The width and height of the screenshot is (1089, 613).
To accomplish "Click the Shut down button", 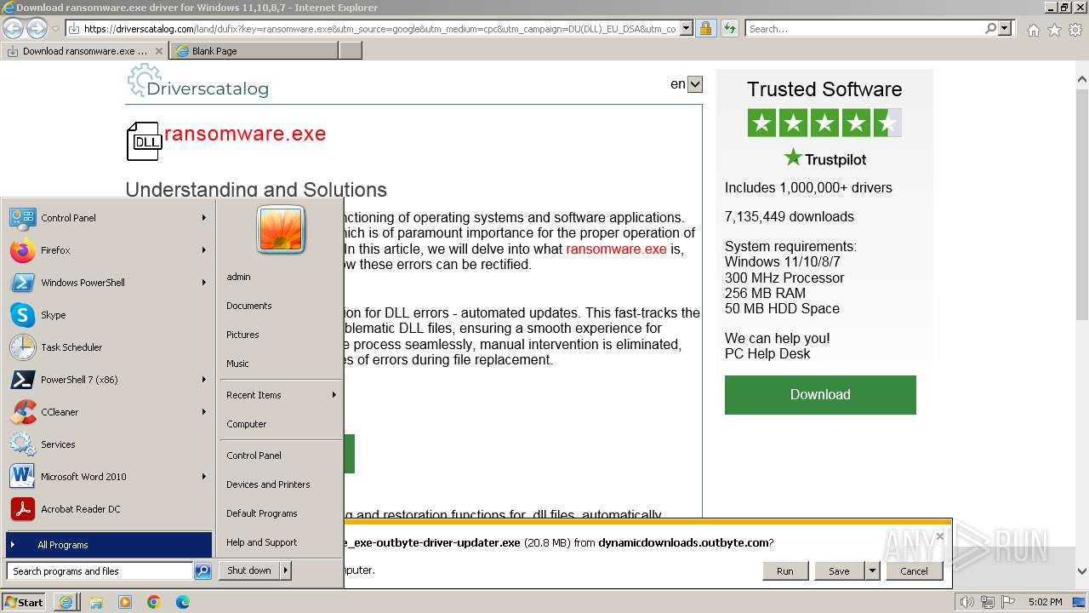I will tap(249, 570).
